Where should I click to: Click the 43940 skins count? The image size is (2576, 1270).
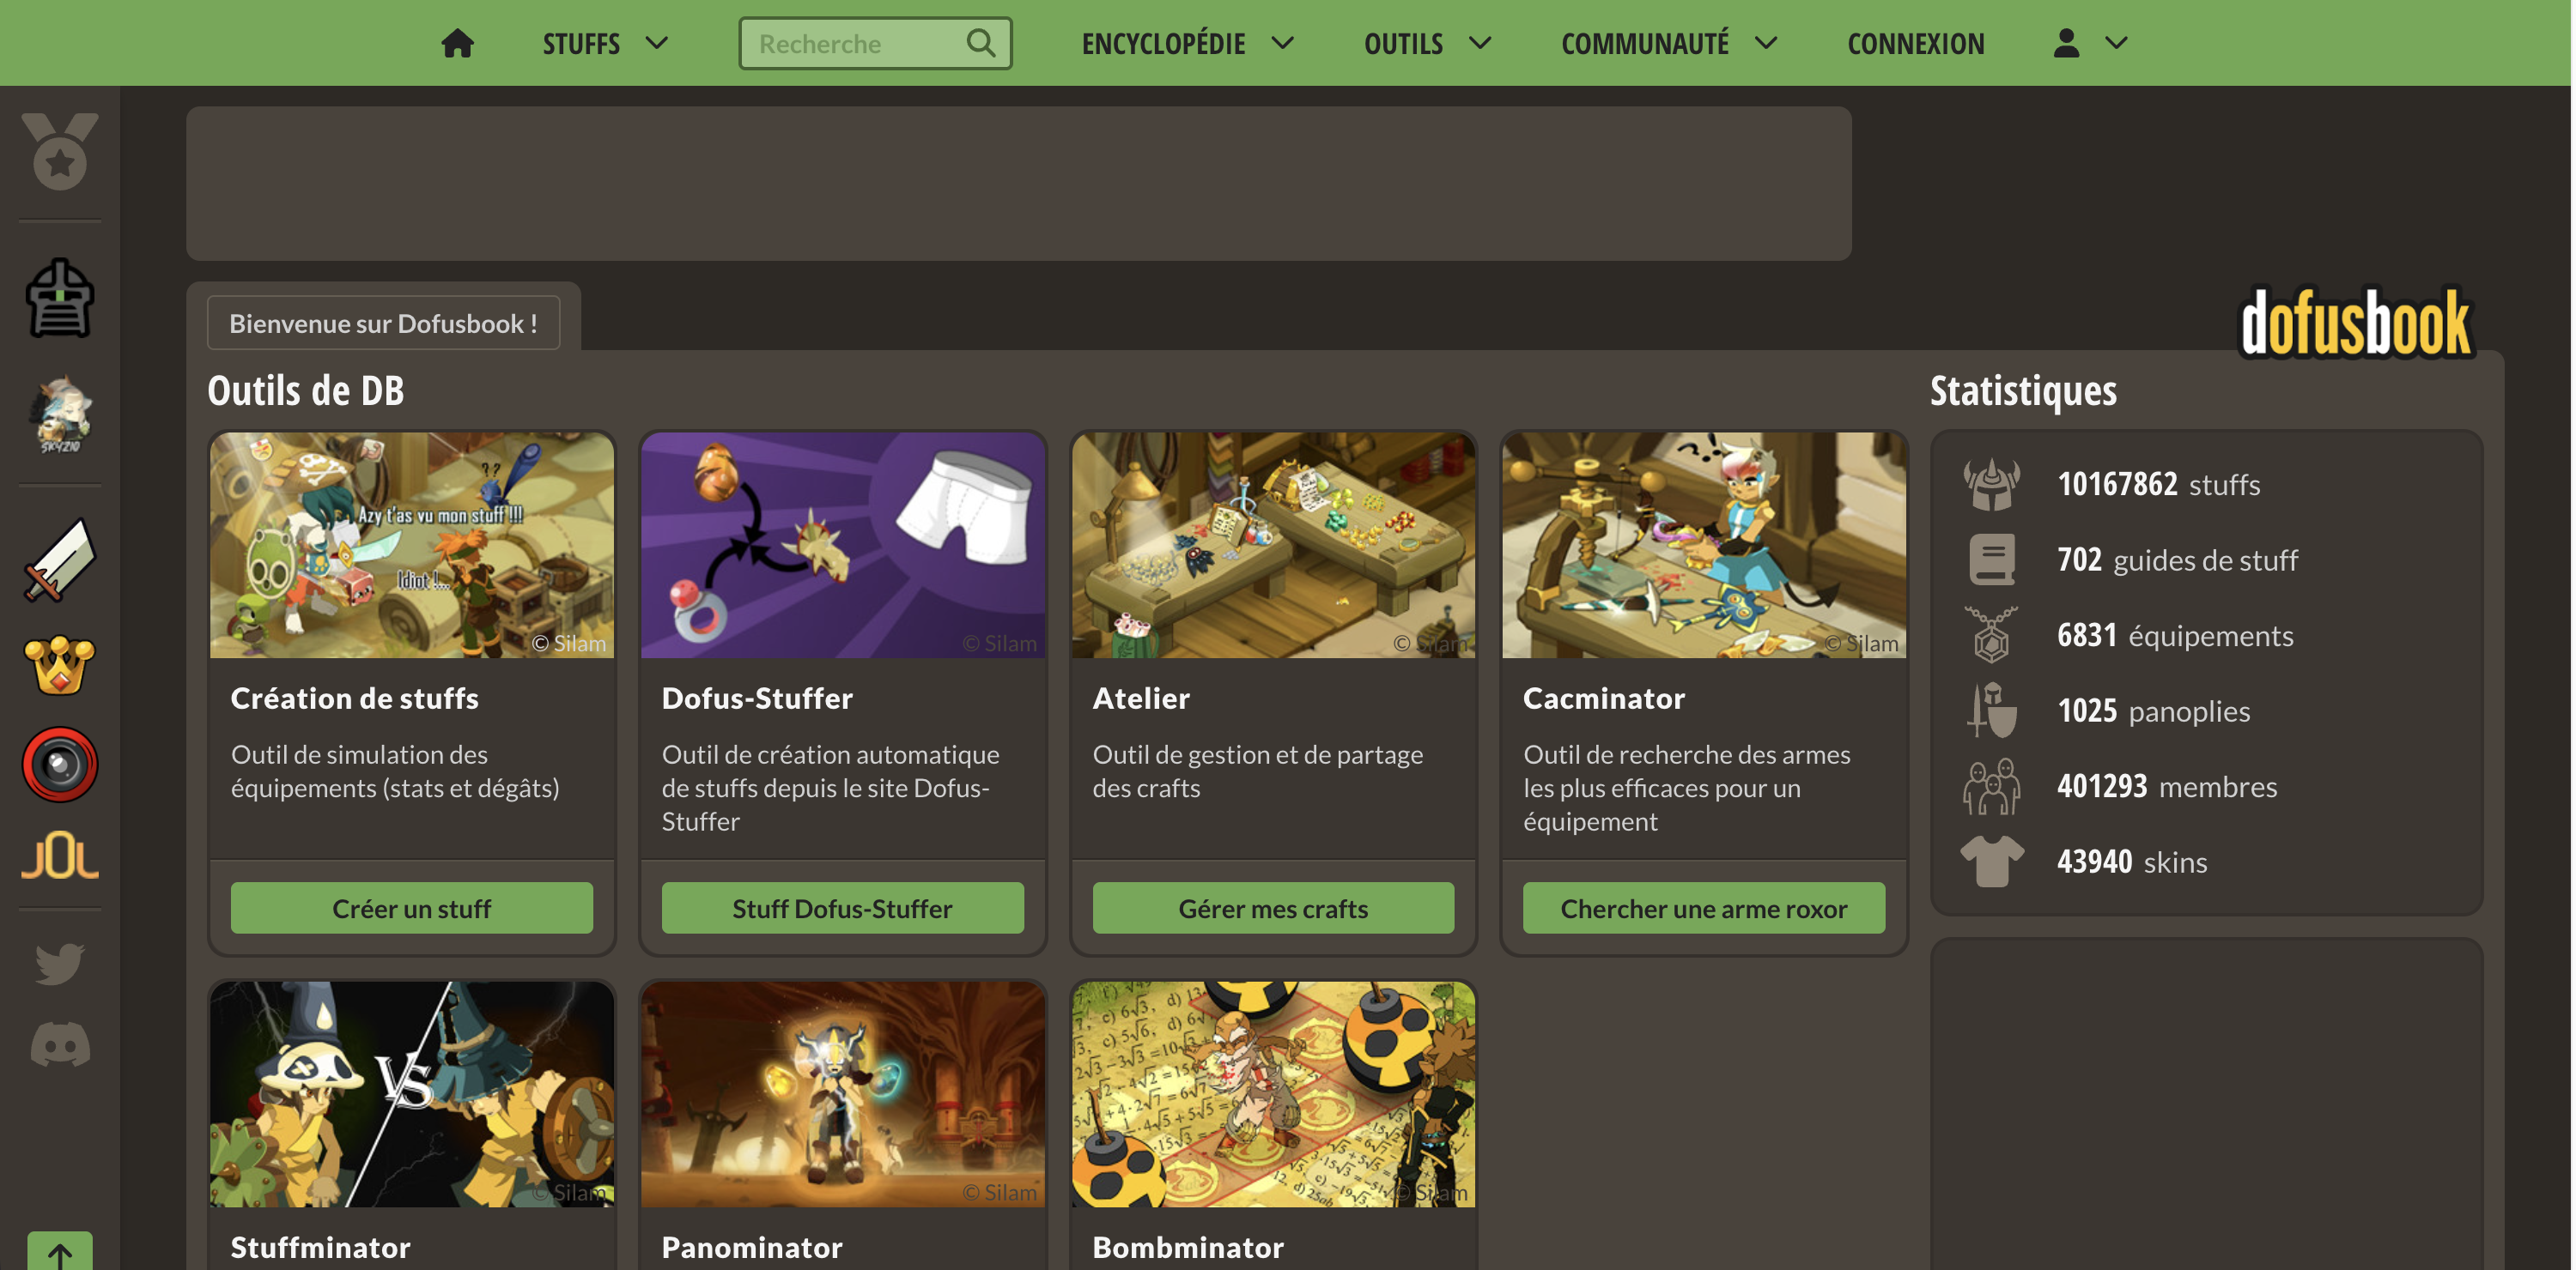pos(2132,862)
